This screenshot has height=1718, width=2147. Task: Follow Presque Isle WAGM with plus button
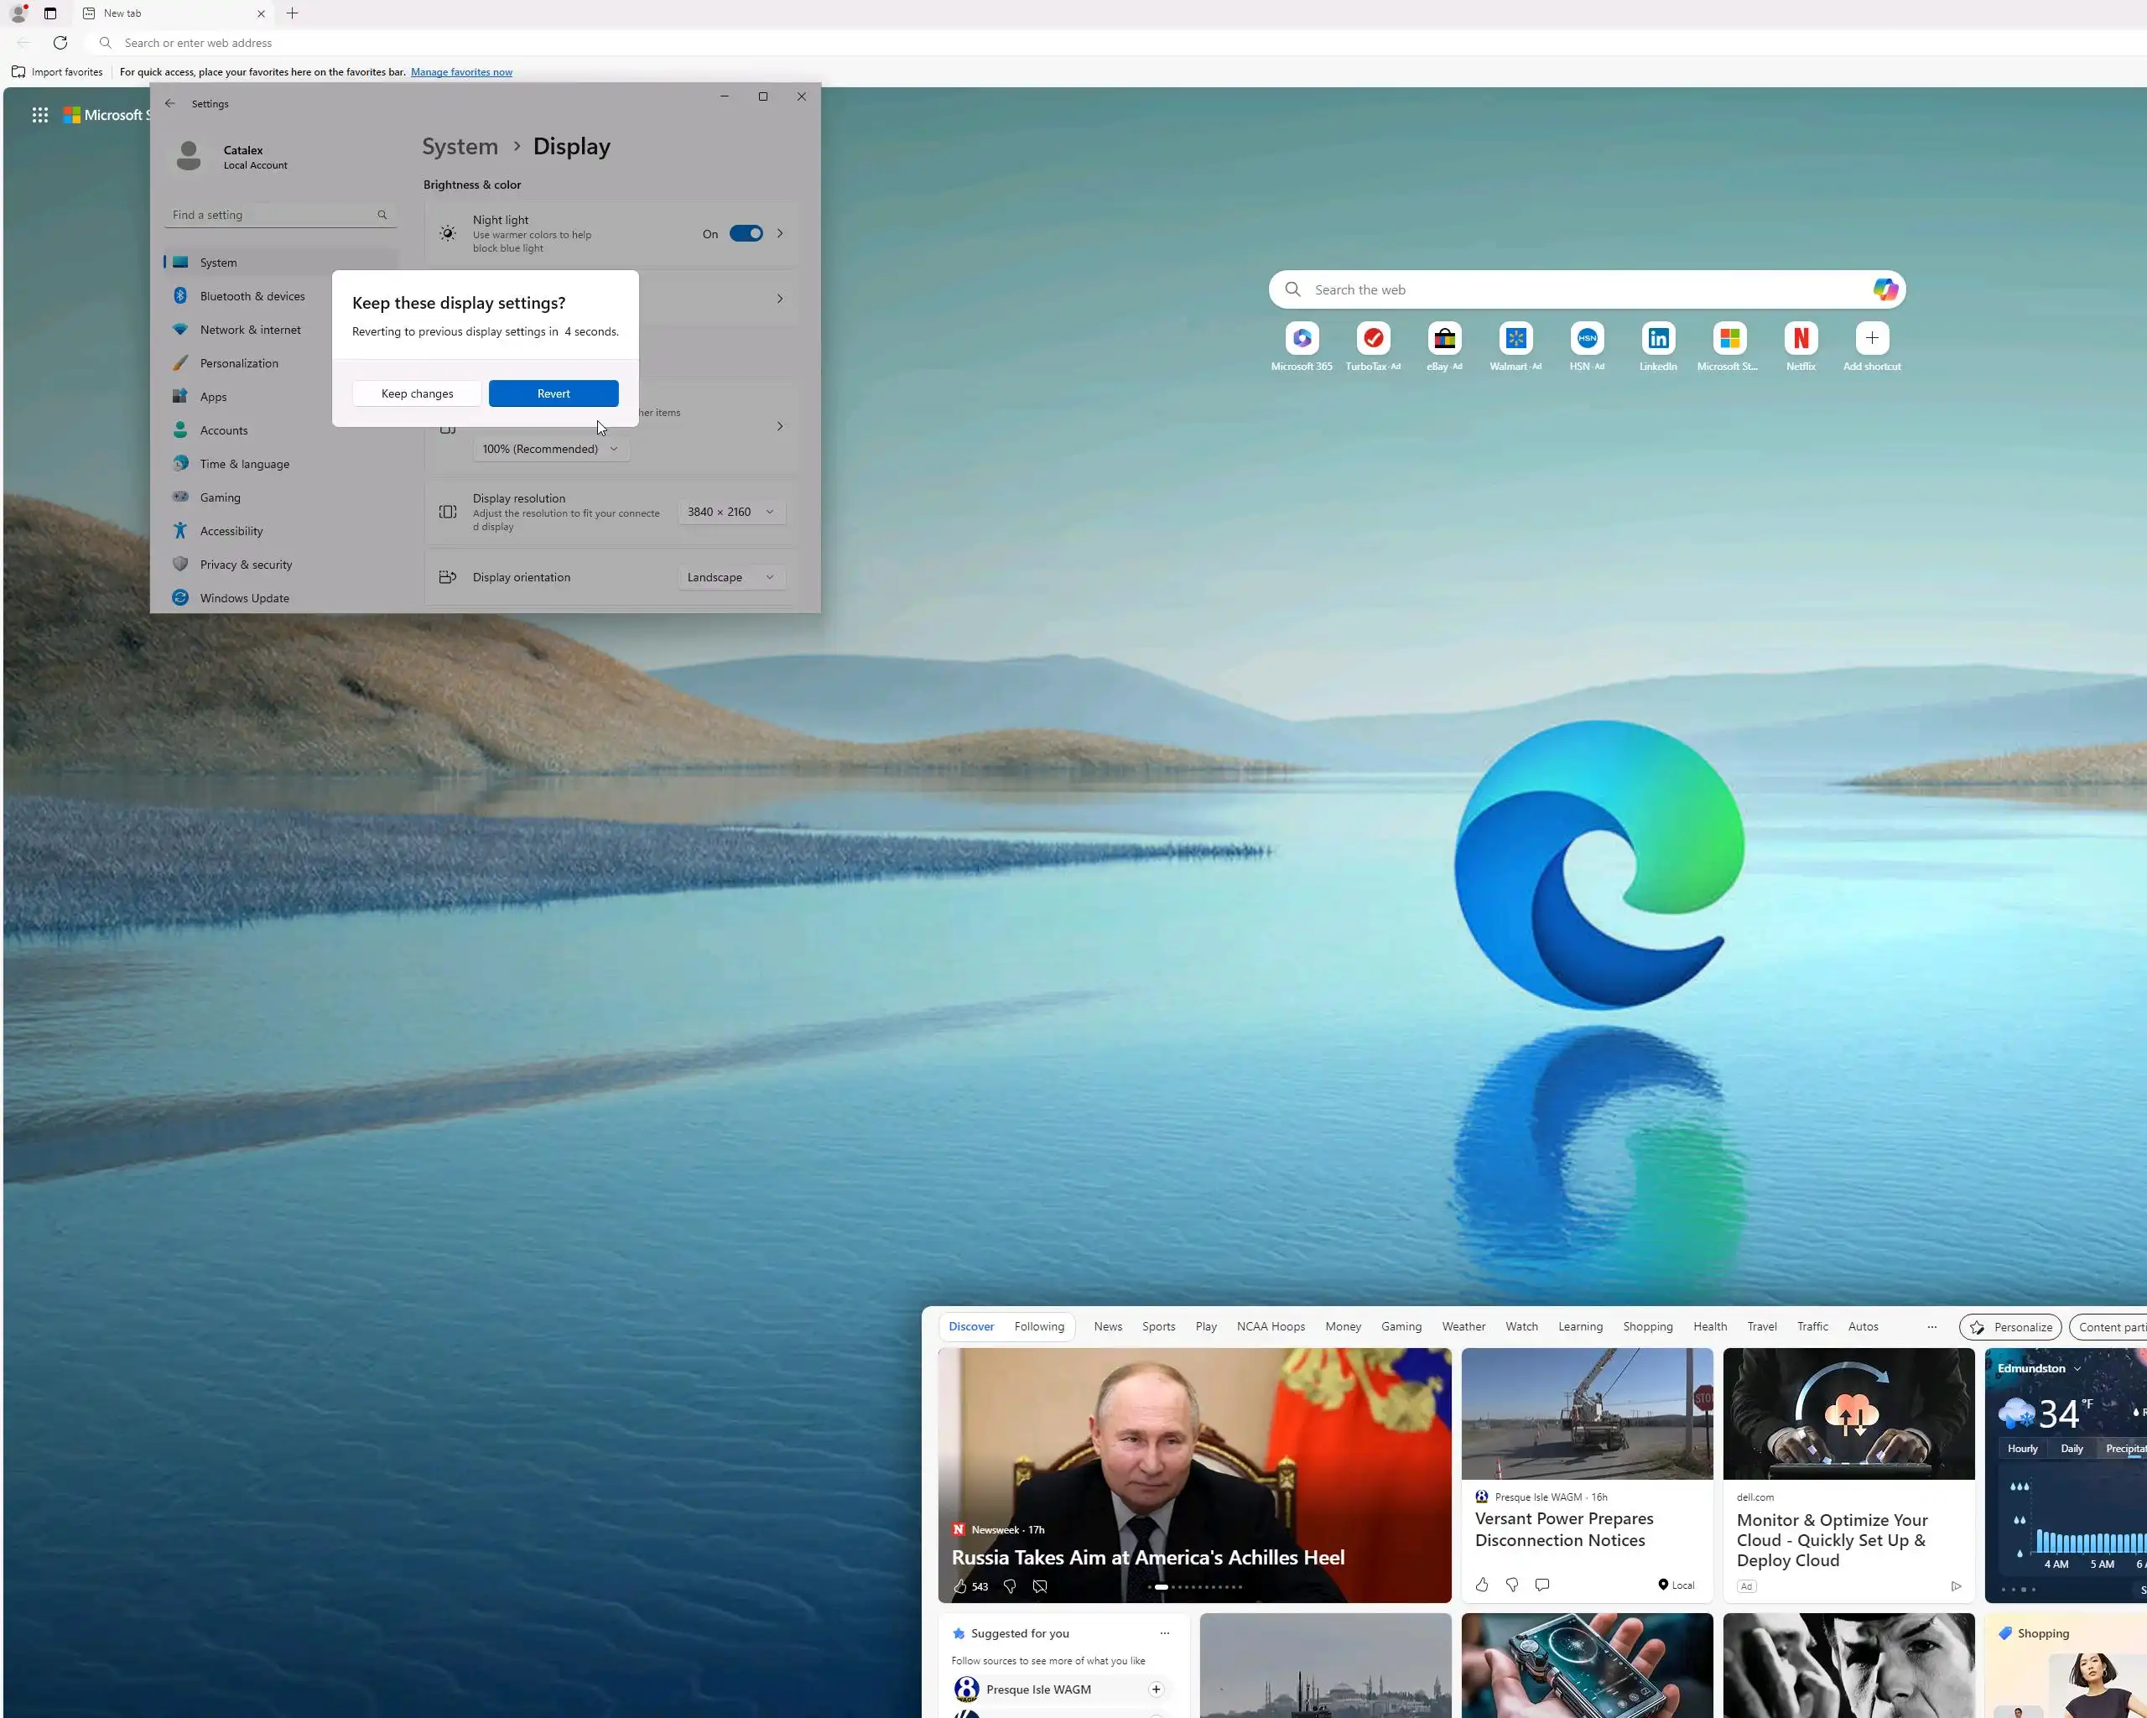(x=1155, y=1689)
